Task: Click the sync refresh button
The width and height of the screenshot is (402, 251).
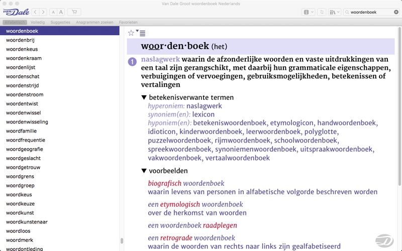Action: pyautogui.click(x=322, y=12)
